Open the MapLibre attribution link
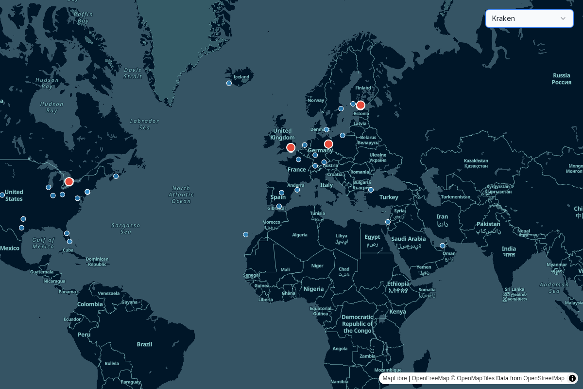Image resolution: width=583 pixels, height=389 pixels. 394,378
